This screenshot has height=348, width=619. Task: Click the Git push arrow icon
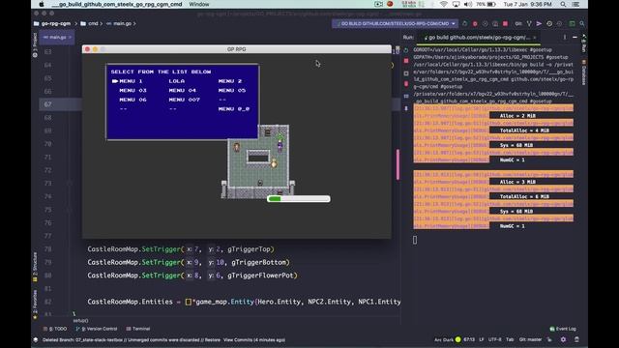pos(539,23)
